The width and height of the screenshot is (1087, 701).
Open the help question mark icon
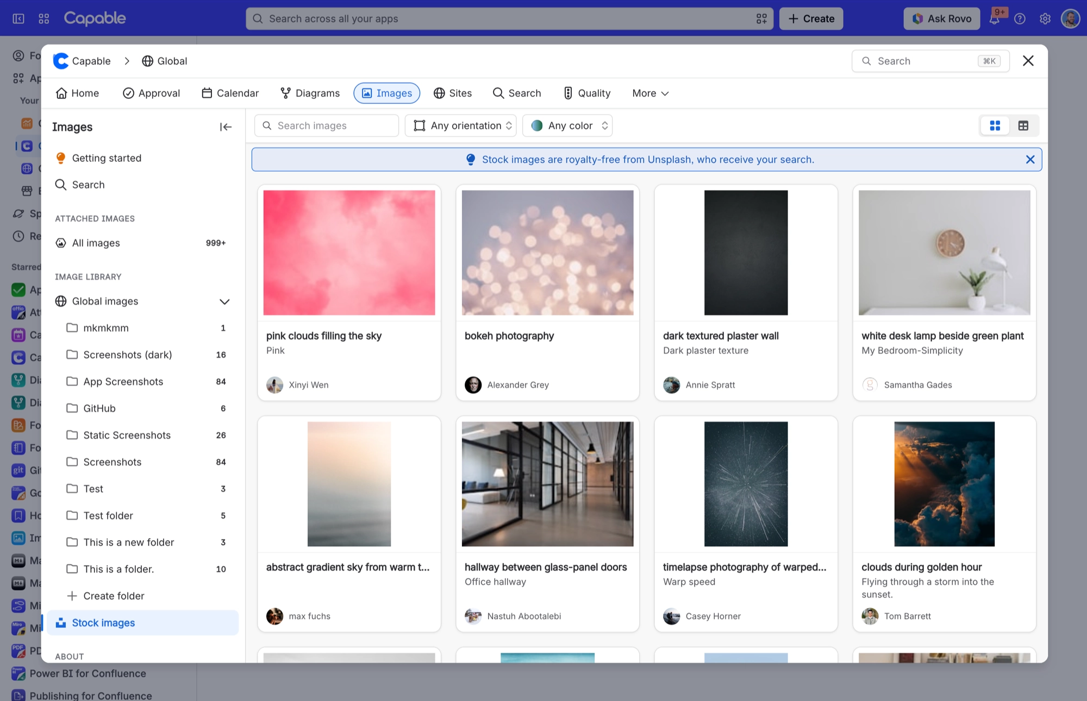[x=1020, y=19]
